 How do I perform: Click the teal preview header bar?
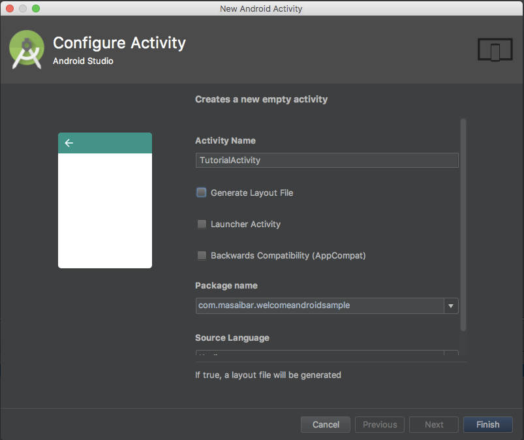(105, 143)
